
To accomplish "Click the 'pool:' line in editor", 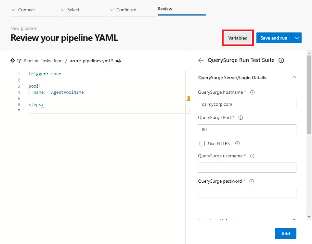I will (35, 86).
